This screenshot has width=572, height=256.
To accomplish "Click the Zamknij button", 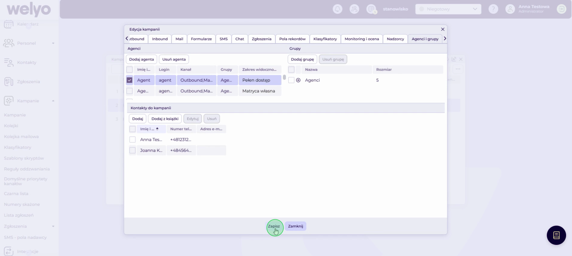I will click(295, 226).
